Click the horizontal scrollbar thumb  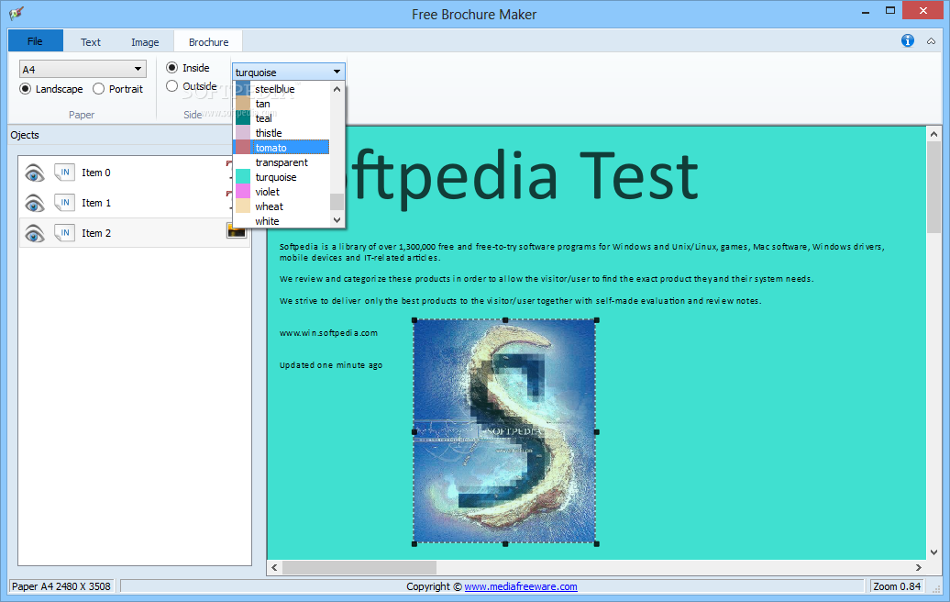click(x=359, y=567)
